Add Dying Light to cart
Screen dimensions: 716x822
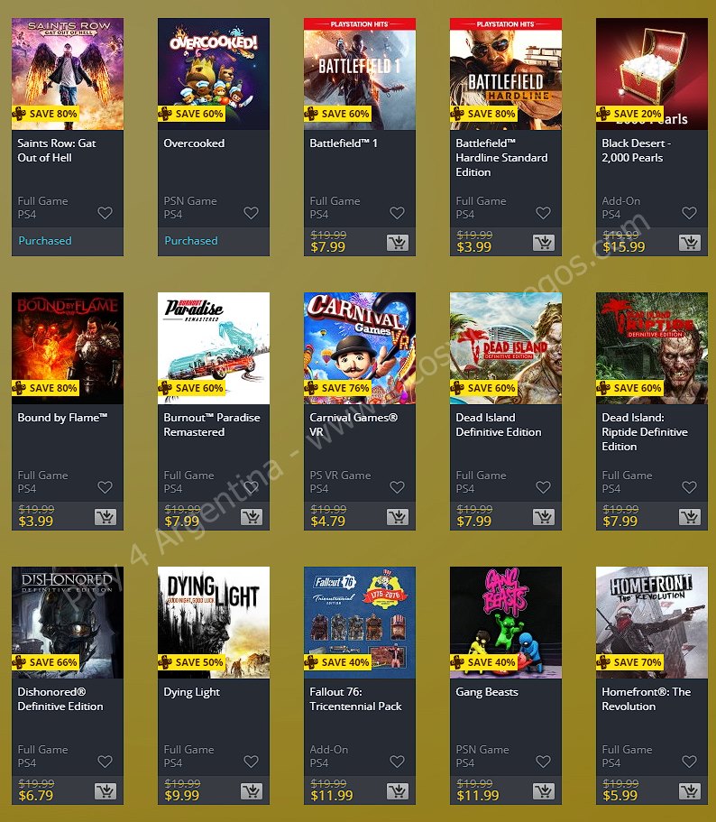pos(252,791)
